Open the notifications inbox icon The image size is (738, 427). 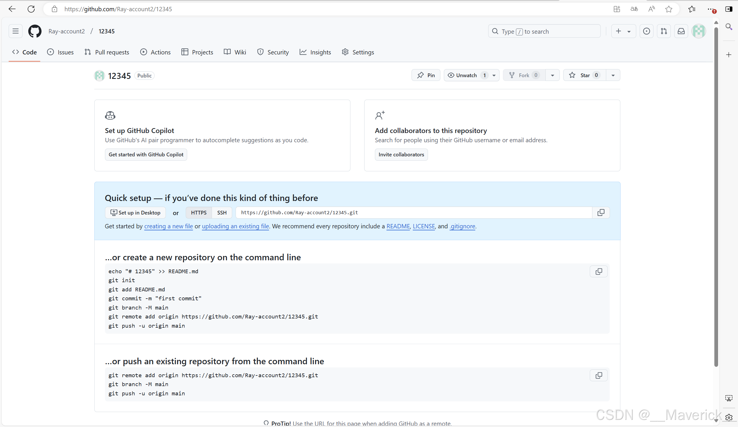point(681,31)
